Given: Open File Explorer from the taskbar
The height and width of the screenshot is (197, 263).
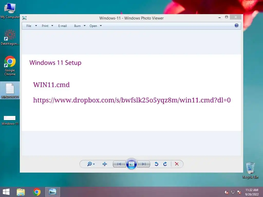Looking at the screenshot, I should pos(21,192).
